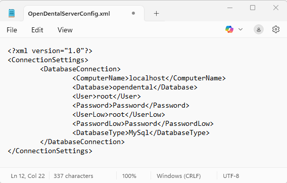Click the PasswordLow element line
The width and height of the screenshot is (287, 183).
143,124
